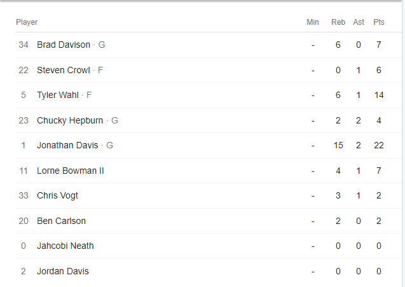
Task: Open Jonathan Davis player row
Action: 67,145
